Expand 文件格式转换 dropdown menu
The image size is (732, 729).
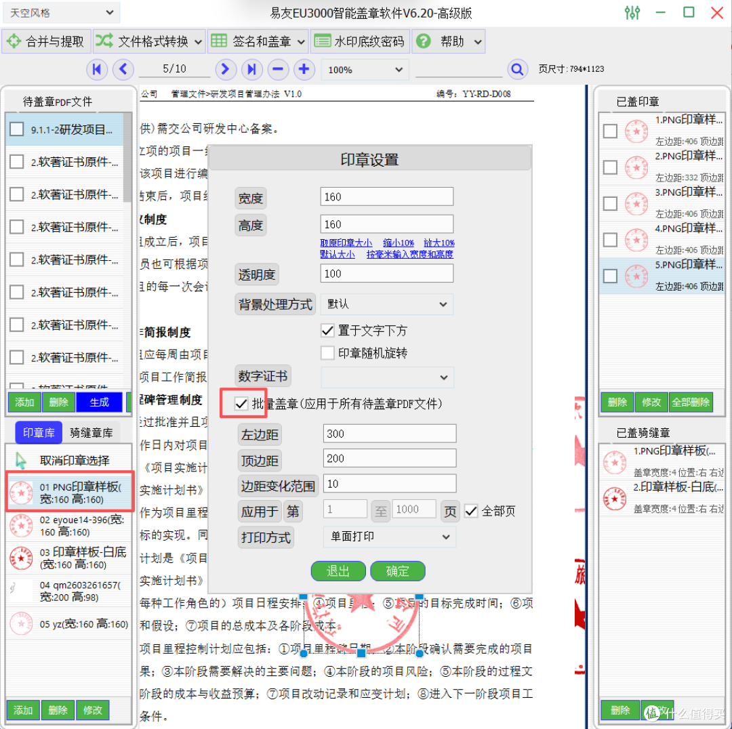[199, 42]
